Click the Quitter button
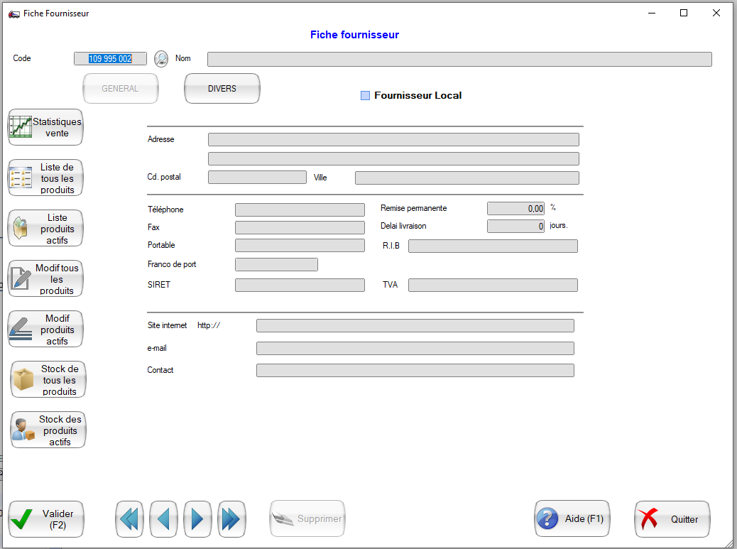 coord(672,519)
